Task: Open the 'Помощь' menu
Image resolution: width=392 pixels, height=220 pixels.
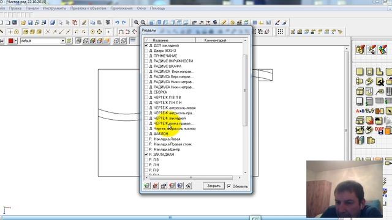Action: click(157, 8)
